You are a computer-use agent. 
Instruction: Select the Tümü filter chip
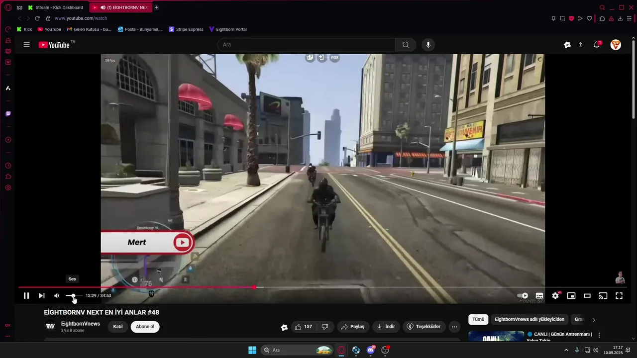[478, 319]
